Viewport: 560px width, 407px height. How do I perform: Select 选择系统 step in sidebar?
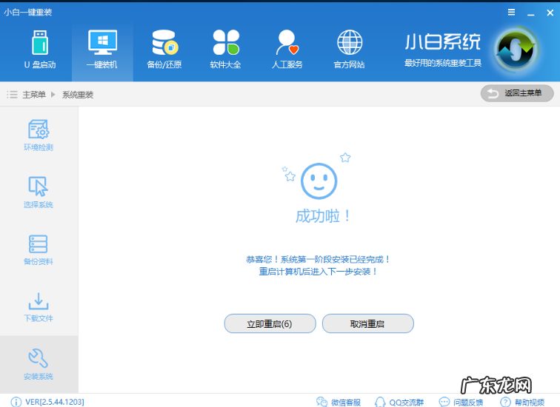point(39,192)
